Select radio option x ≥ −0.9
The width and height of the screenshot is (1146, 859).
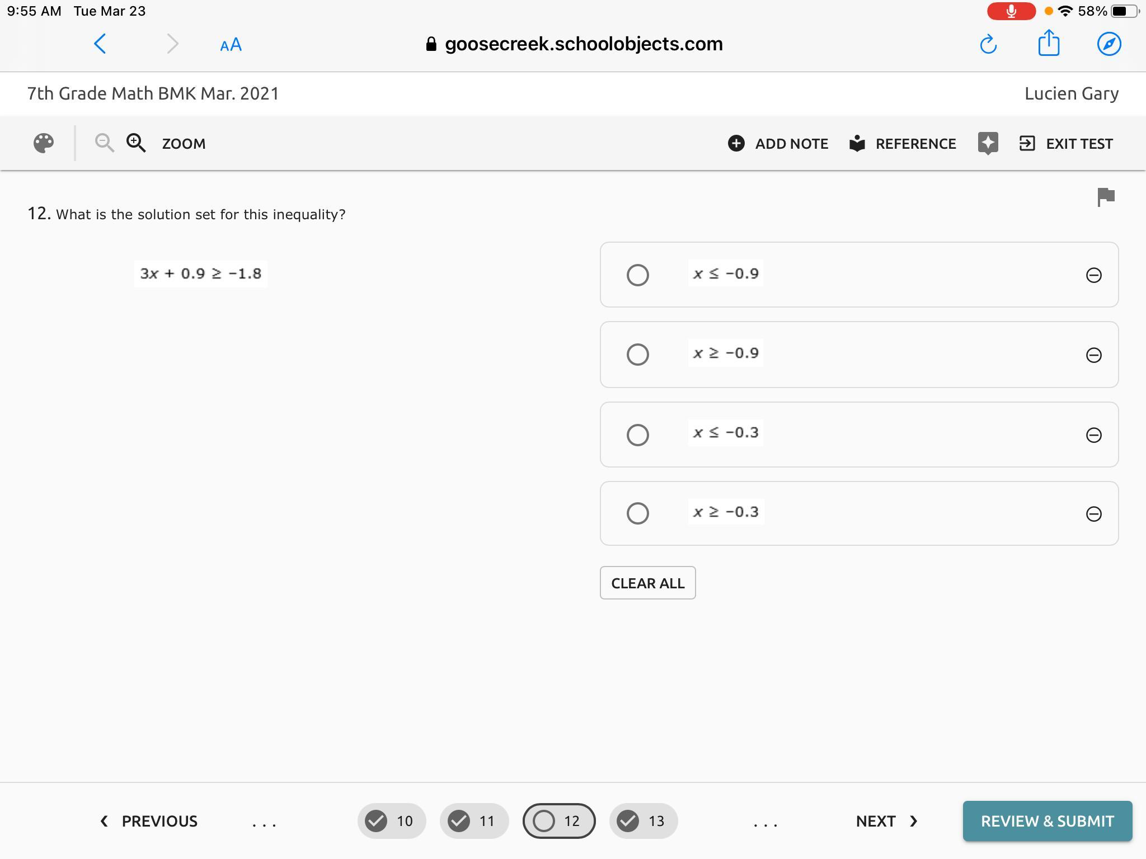638,355
